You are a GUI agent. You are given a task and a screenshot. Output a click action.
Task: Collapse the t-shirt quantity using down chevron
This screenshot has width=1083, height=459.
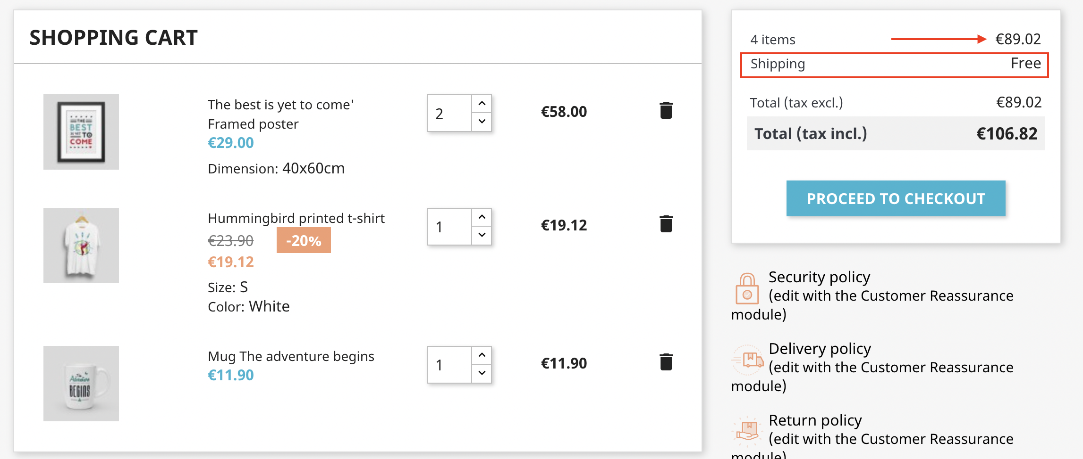(x=482, y=236)
